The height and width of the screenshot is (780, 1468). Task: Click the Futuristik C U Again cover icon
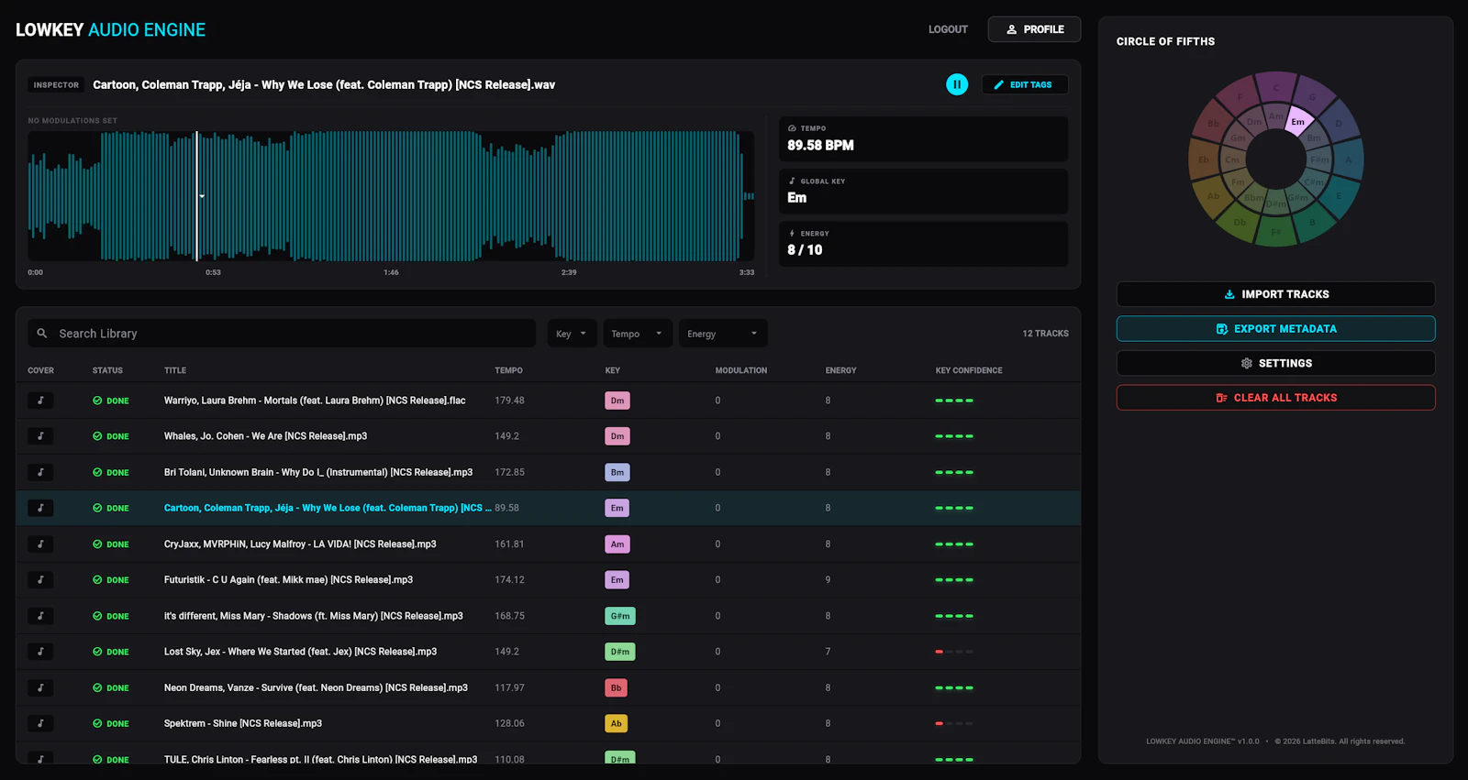40,580
